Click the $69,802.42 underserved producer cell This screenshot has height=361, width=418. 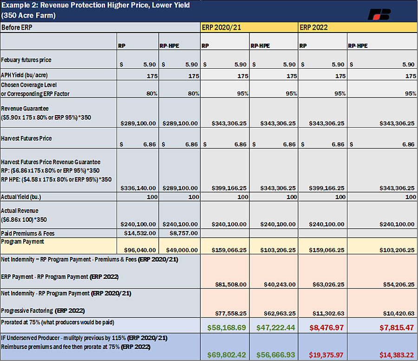click(x=225, y=347)
